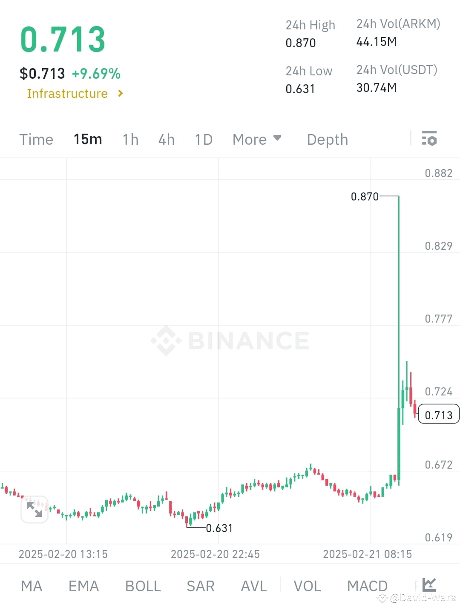
Task: Open the More timeframe dropdown
Action: coord(257,139)
